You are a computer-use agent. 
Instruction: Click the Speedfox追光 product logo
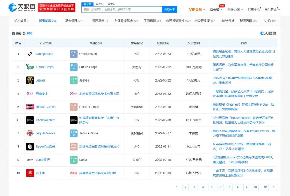(30, 147)
